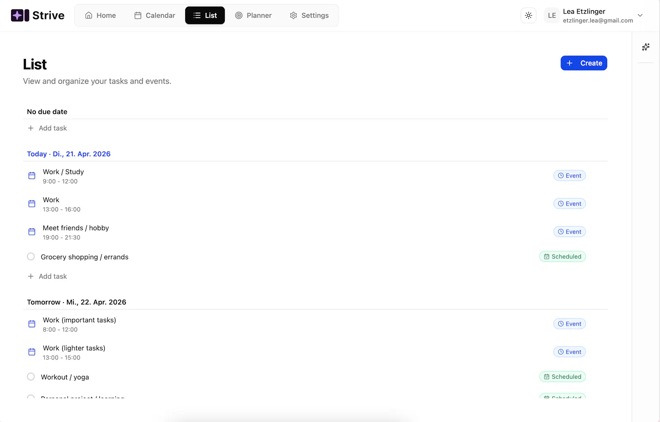Image resolution: width=660 pixels, height=422 pixels.
Task: Open the Meet friends / hobby event title
Action: (x=76, y=228)
